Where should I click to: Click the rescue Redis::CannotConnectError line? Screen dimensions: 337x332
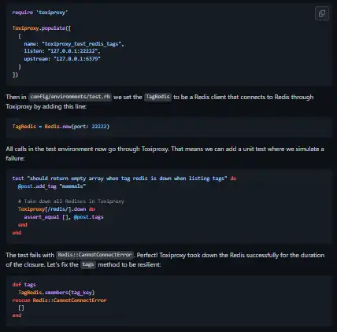click(59, 300)
